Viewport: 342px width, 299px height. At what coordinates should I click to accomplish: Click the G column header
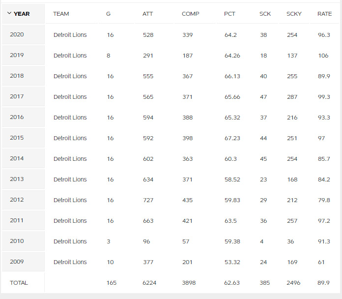tap(109, 14)
